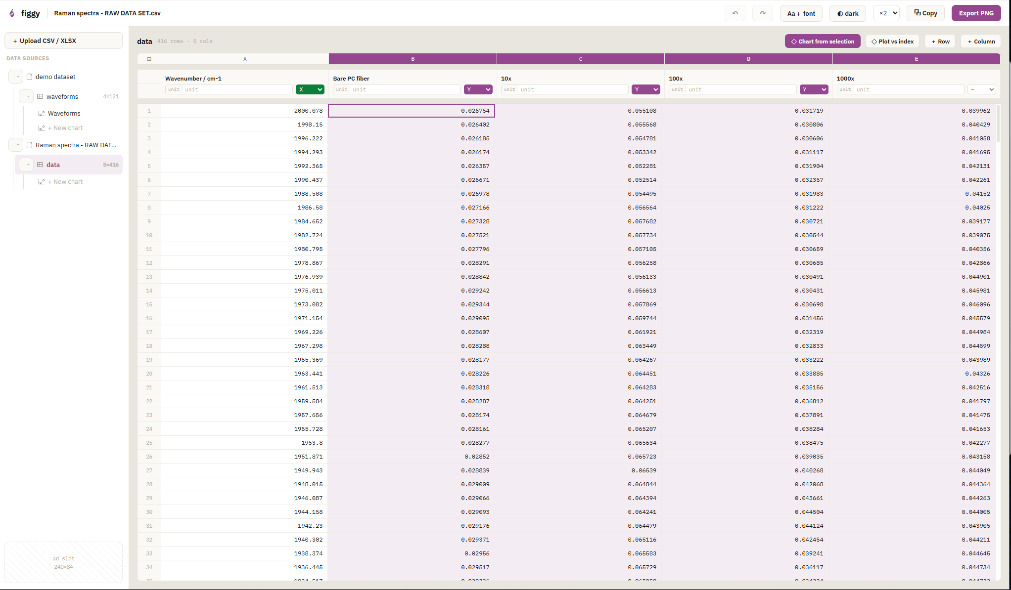Collapse the waveforms table node
The height and width of the screenshot is (590, 1011).
(x=27, y=96)
